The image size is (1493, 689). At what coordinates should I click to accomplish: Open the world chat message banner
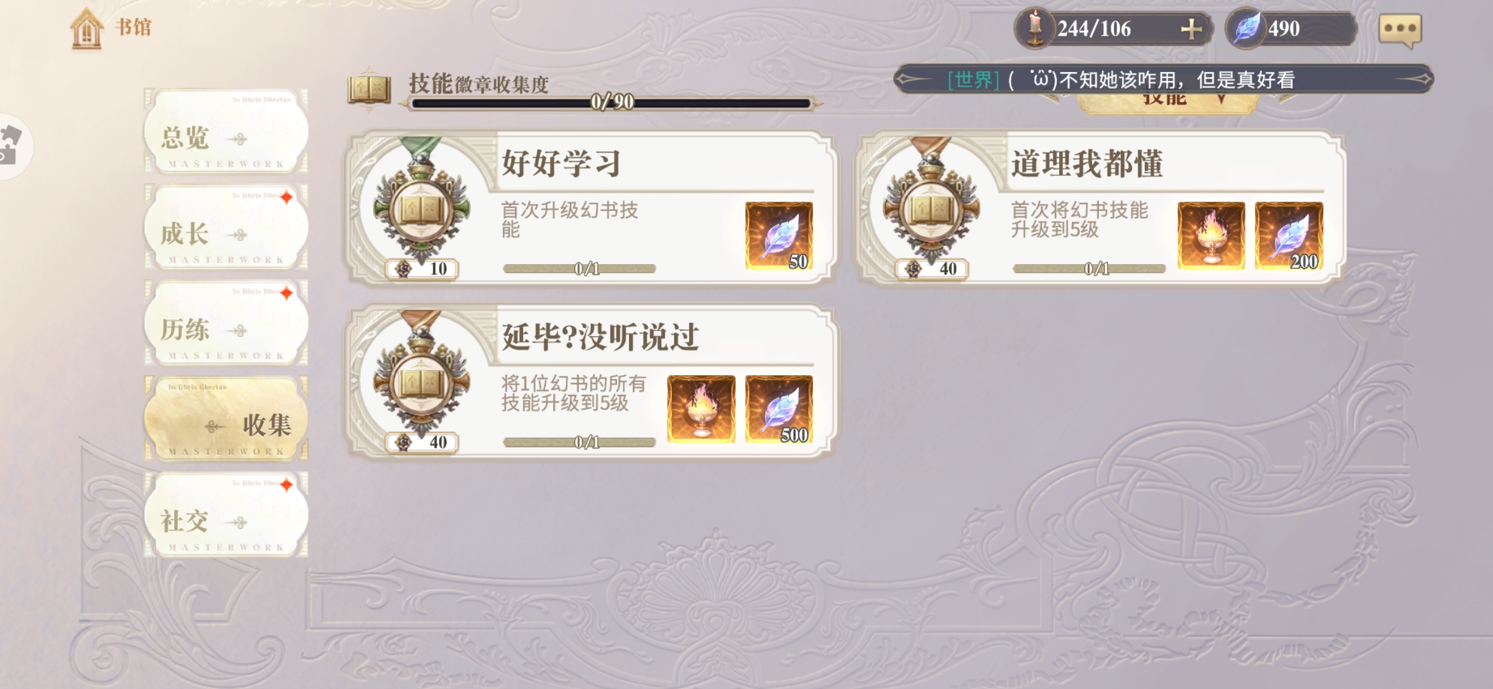point(1164,79)
